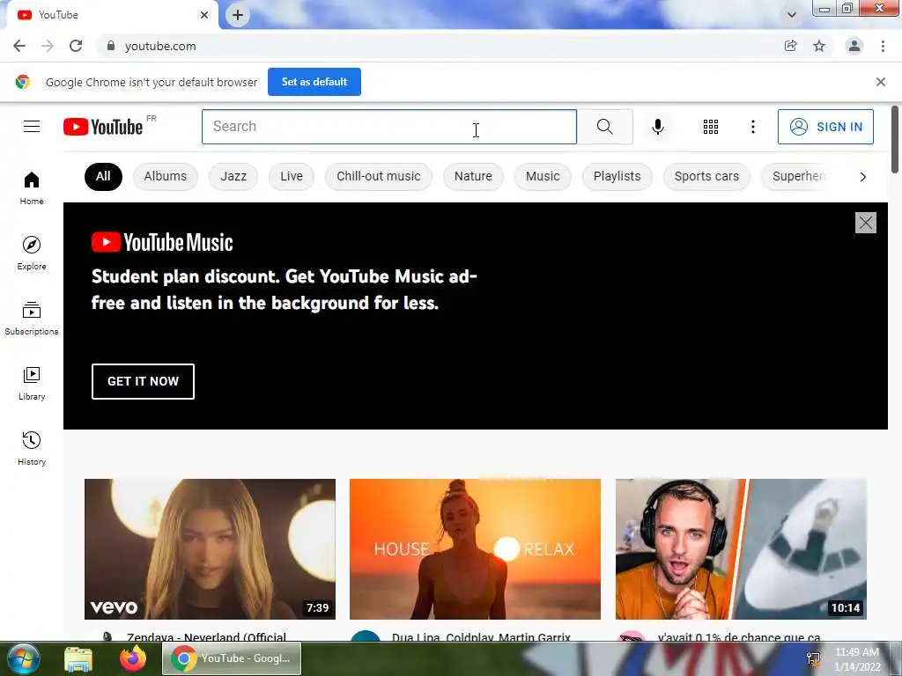902x676 pixels.
Task: Open the YouTube apps grid icon
Action: [x=711, y=127]
